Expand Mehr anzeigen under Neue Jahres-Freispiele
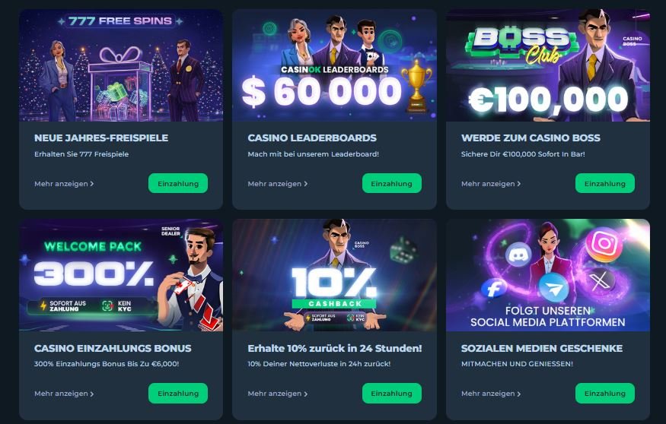Screen dimensions: 666x424 (64, 184)
